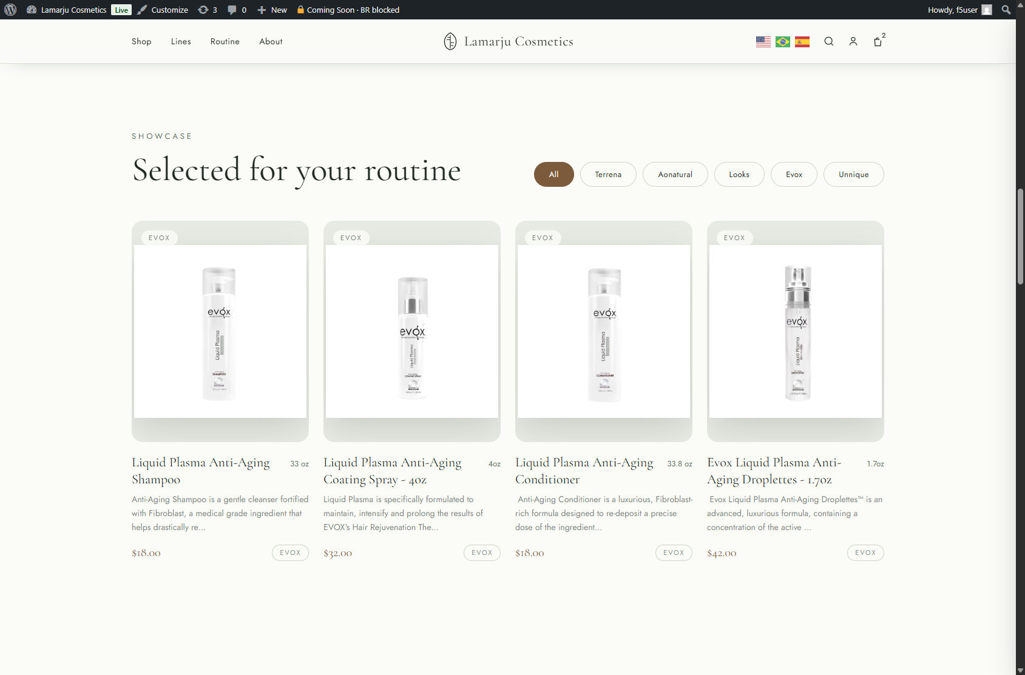Click EVOX badge above the Droplettes image

tap(735, 238)
